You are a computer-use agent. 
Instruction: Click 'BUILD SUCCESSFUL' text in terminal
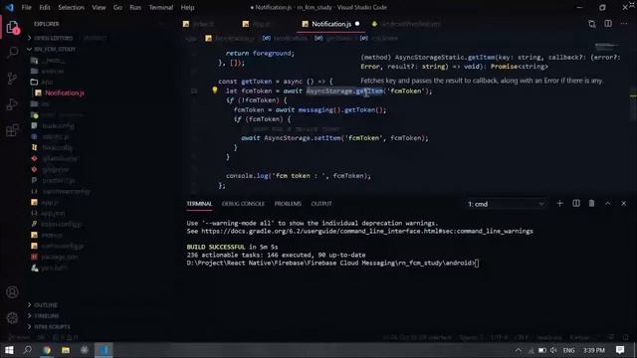point(216,247)
